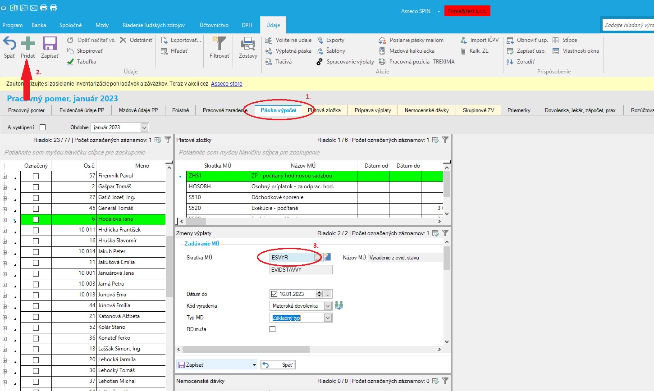Click search input Zadajte hľadaný výraz
This screenshot has width=654, height=391.
pyautogui.click(x=628, y=25)
